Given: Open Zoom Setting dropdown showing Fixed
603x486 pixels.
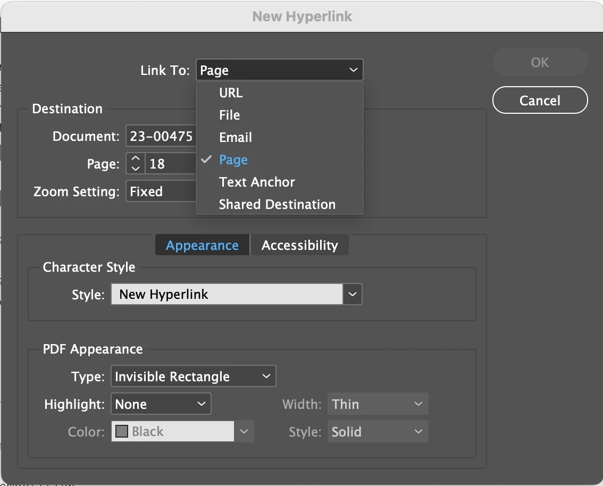Looking at the screenshot, I should point(161,191).
